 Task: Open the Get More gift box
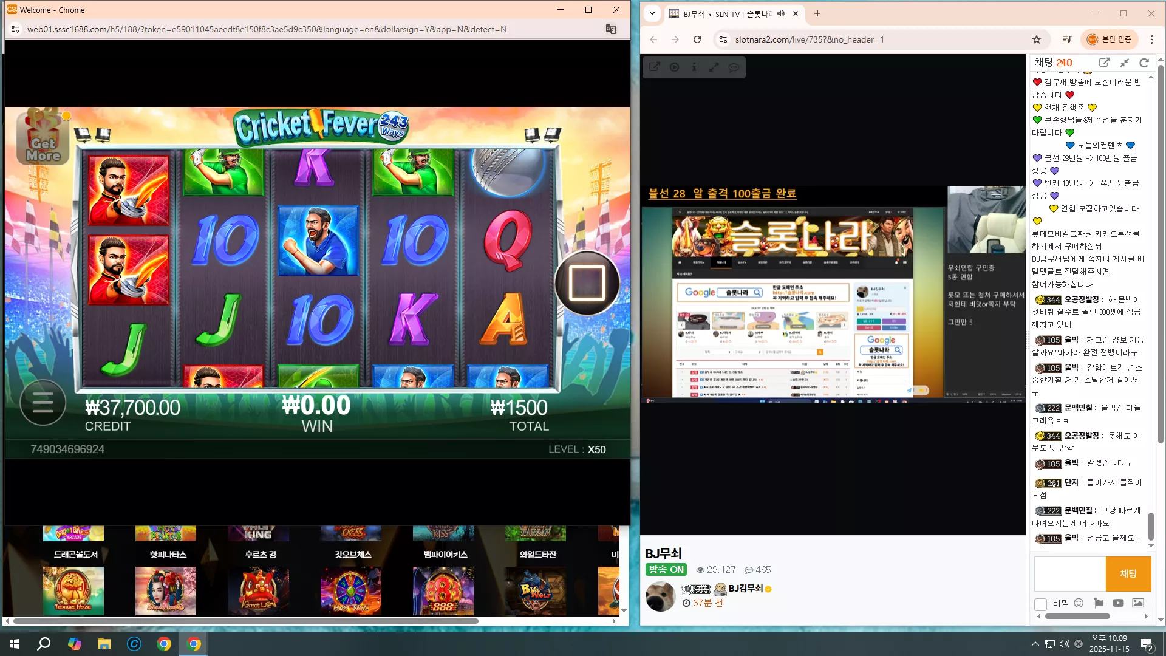pos(43,137)
